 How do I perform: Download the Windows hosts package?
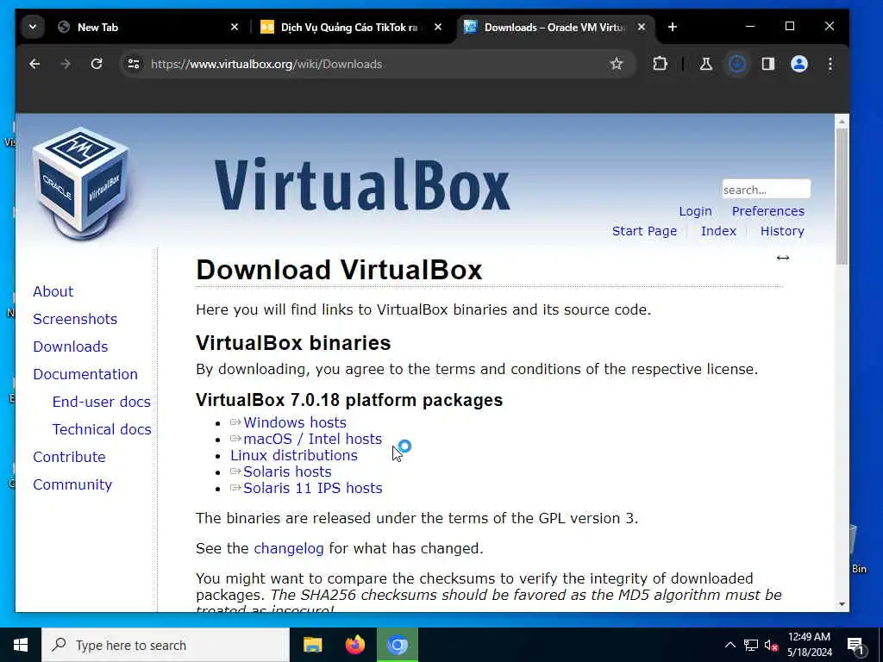(295, 422)
